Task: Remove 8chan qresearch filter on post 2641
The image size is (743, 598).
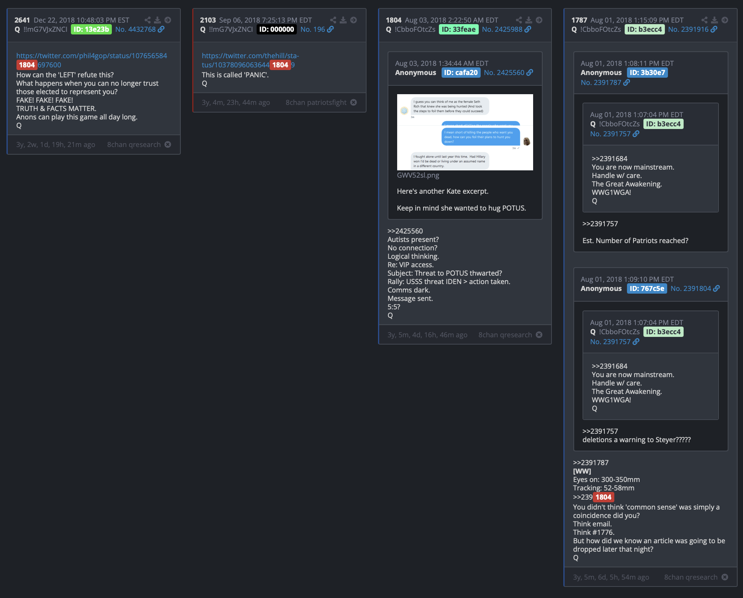Action: click(168, 144)
